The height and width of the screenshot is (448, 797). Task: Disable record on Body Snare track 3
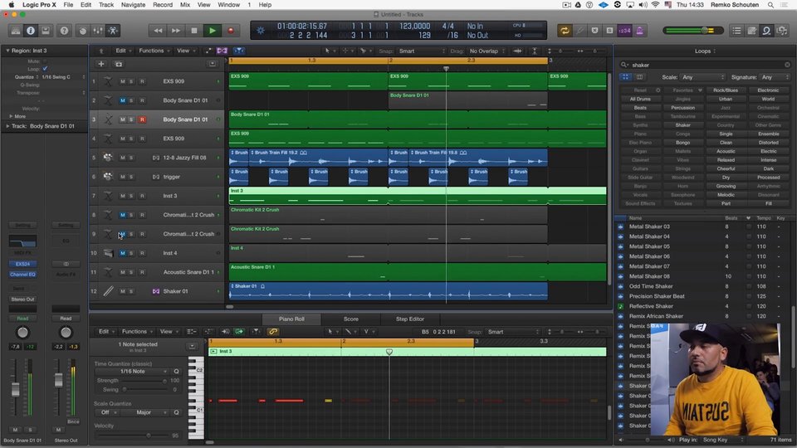[x=142, y=119]
